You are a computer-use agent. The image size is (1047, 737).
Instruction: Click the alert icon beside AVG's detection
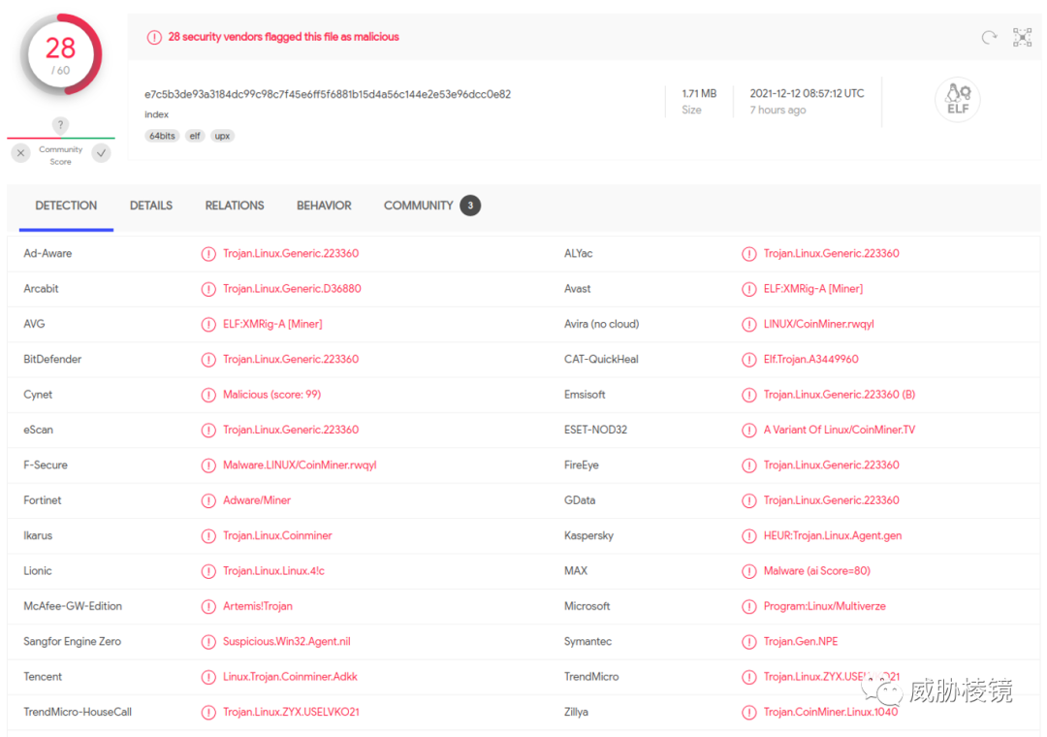pyautogui.click(x=208, y=325)
